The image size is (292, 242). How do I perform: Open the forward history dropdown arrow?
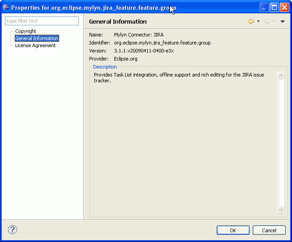click(x=274, y=21)
